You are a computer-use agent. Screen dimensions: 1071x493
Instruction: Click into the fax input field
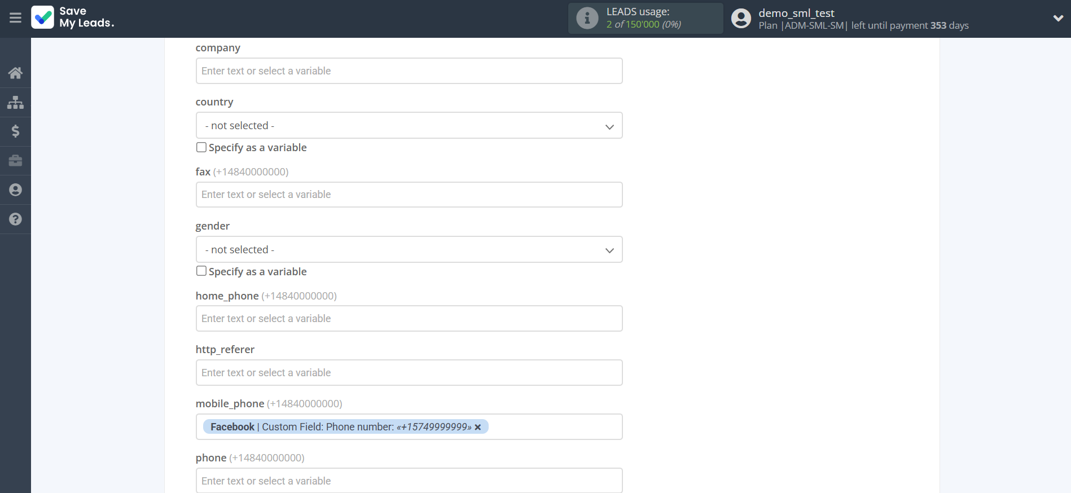click(x=409, y=195)
